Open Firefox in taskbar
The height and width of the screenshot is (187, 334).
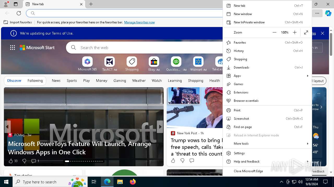click(133, 182)
